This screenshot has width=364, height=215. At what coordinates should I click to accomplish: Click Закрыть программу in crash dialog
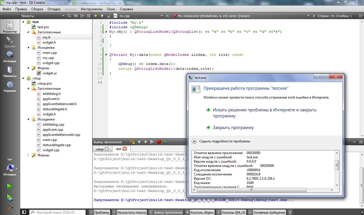(x=233, y=128)
